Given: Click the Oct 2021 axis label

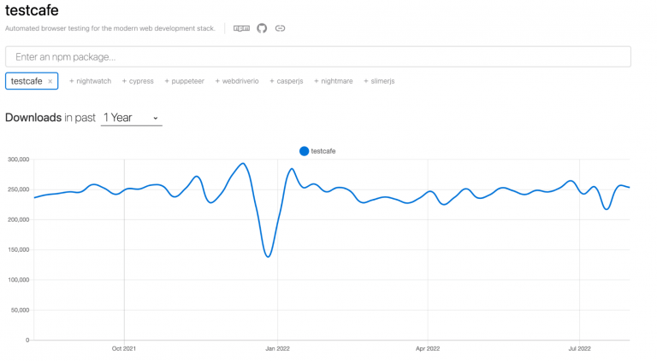Looking at the screenshot, I should (x=124, y=348).
